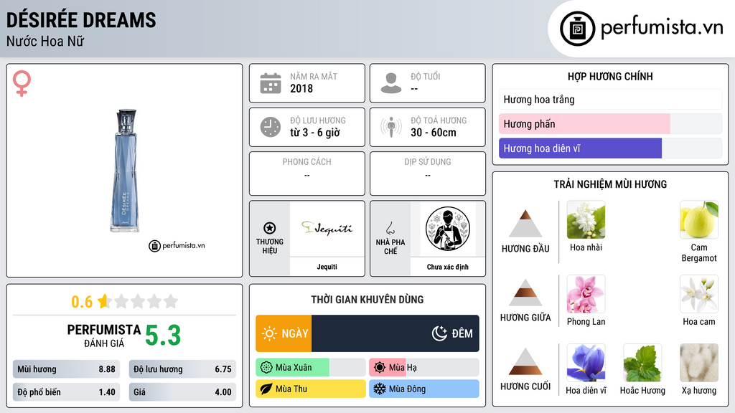This screenshot has width=735, height=413.
Task: Click the calendar icon beside Năm ra mắt
Action: pos(271,83)
